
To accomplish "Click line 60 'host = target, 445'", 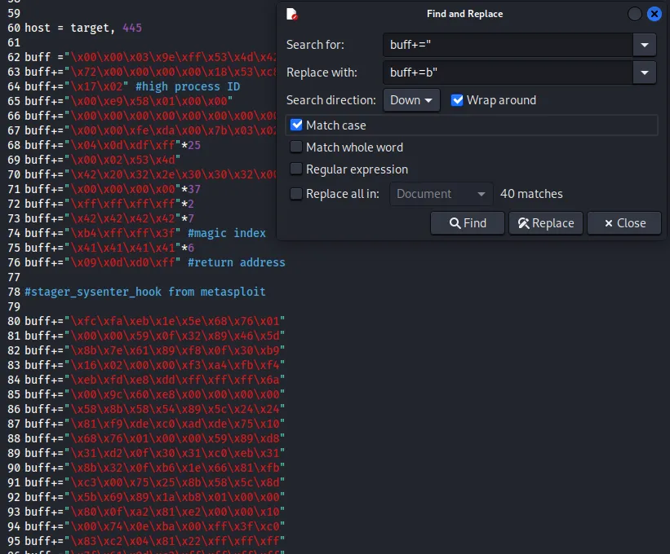I will (83, 29).
